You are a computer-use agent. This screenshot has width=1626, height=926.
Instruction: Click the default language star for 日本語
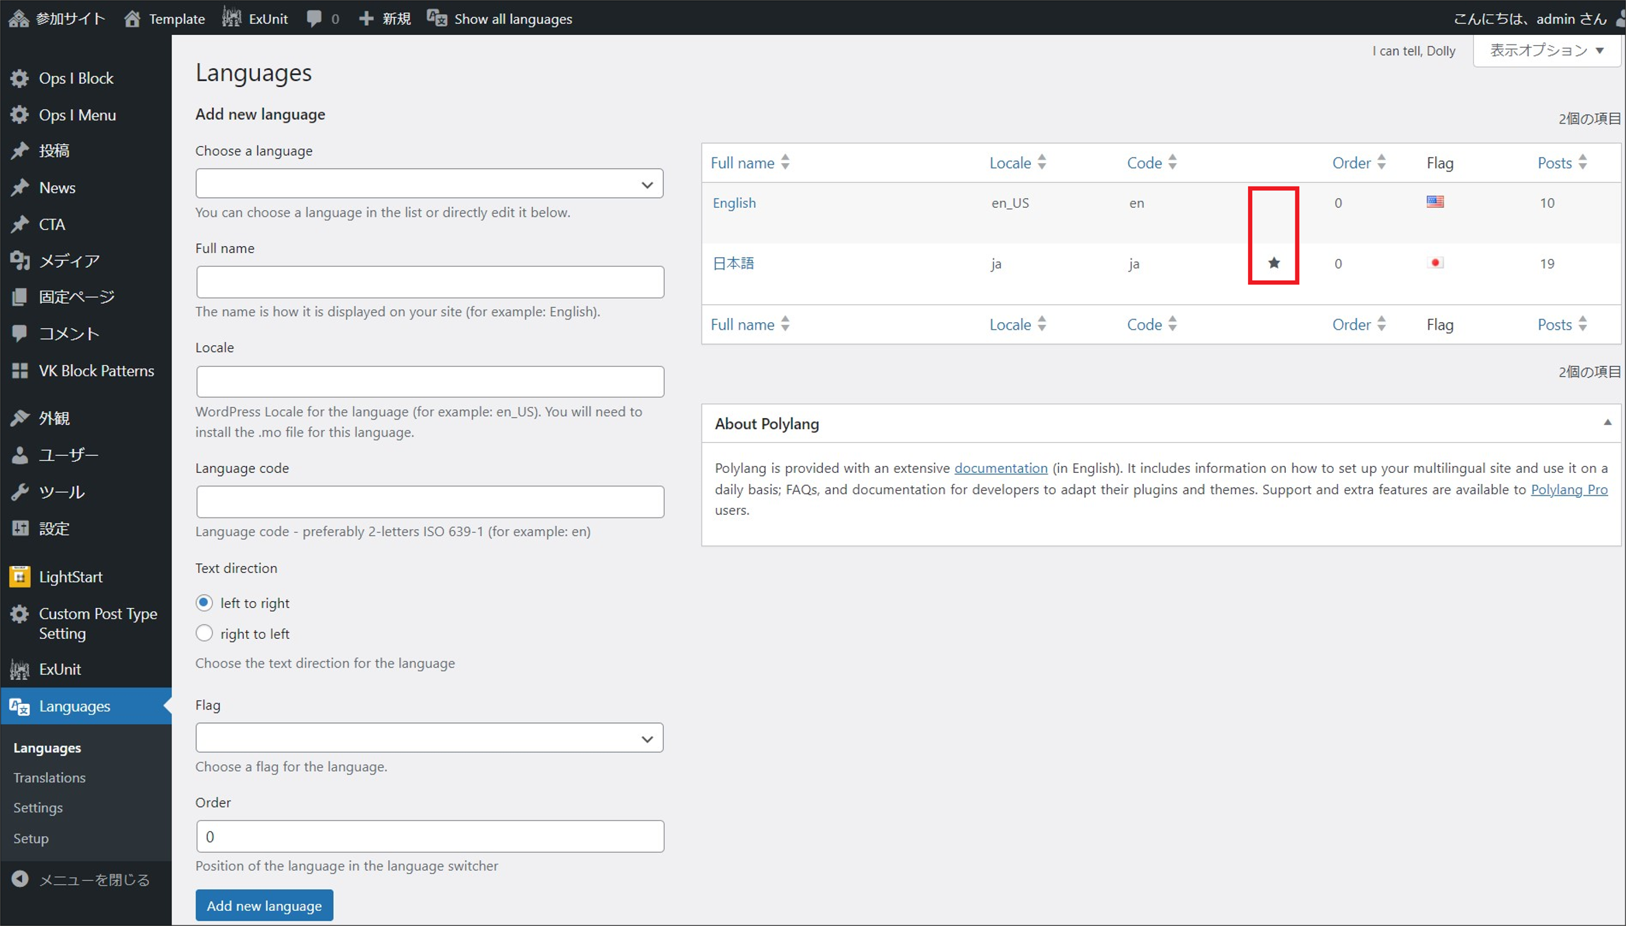tap(1274, 263)
